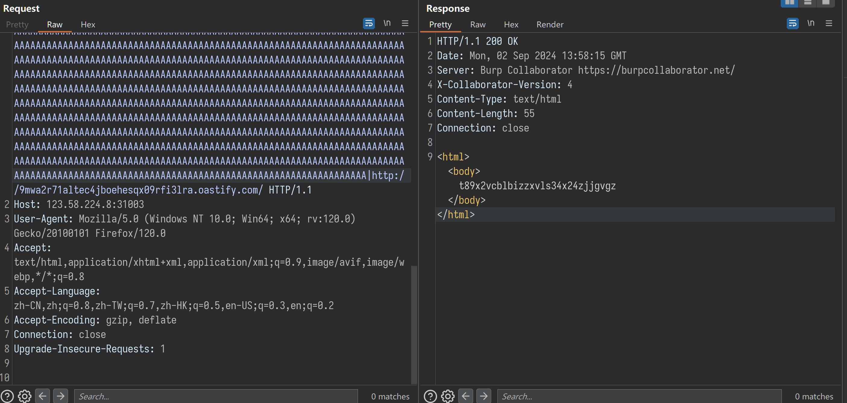Click Content-Length: 55 header
The image size is (847, 403).
[x=486, y=114]
